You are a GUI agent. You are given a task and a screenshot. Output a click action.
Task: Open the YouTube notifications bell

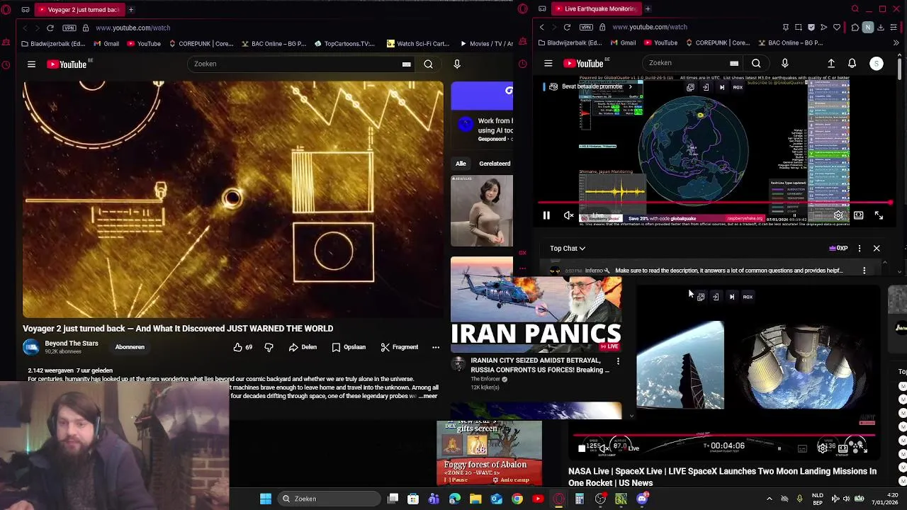coord(852,63)
